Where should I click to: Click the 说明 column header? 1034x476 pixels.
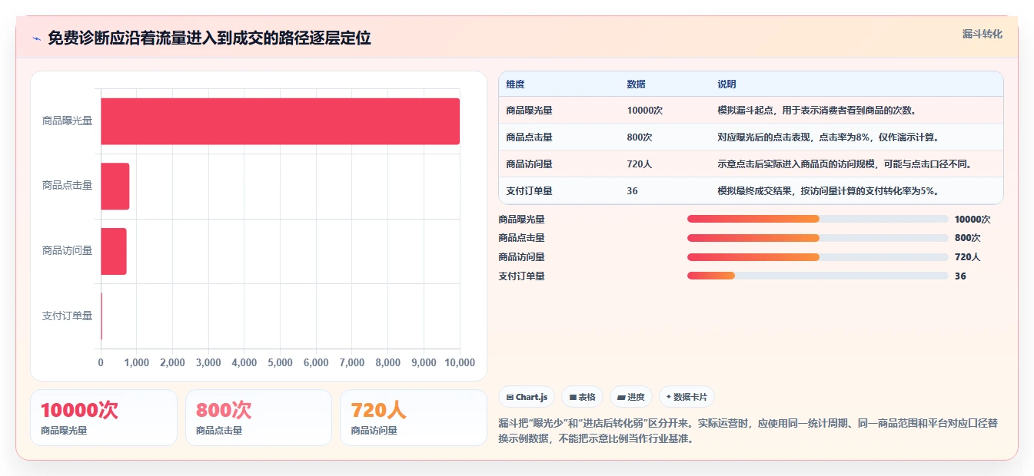pyautogui.click(x=726, y=84)
